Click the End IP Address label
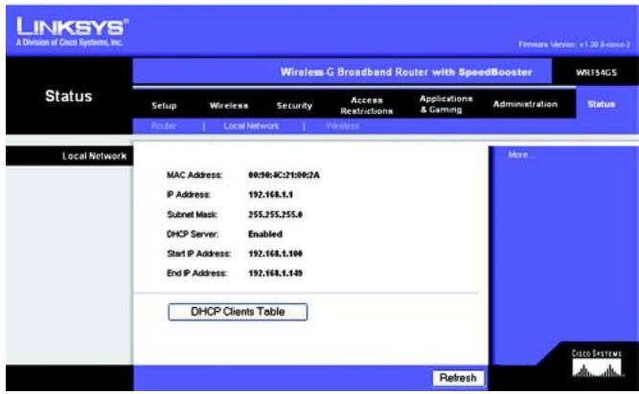 tap(196, 274)
